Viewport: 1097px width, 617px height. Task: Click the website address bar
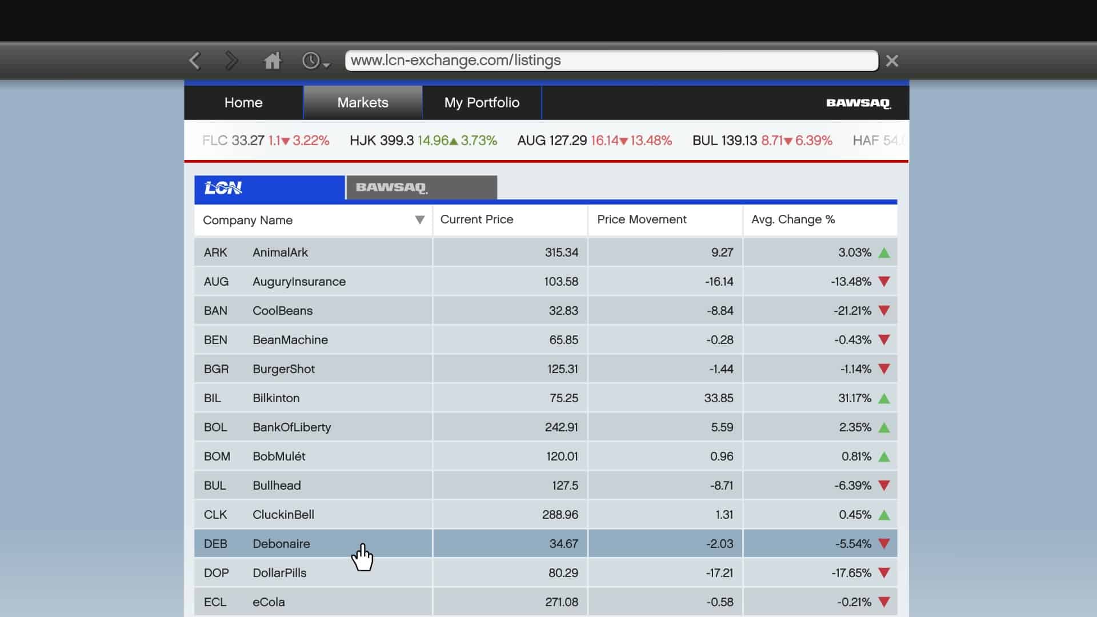pyautogui.click(x=611, y=61)
